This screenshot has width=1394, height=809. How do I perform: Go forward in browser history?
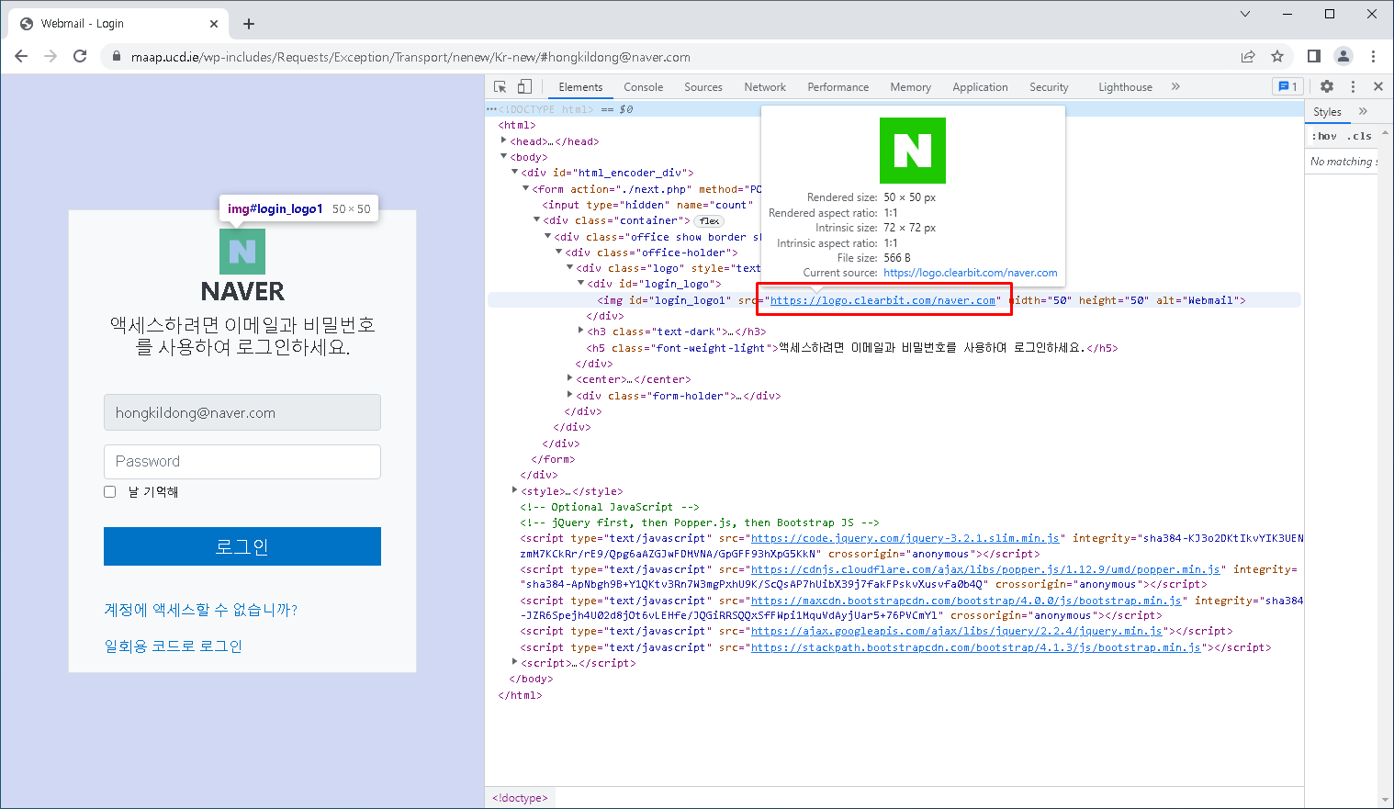[x=51, y=56]
